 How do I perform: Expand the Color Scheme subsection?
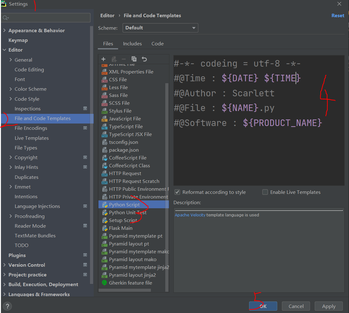coord(10,89)
